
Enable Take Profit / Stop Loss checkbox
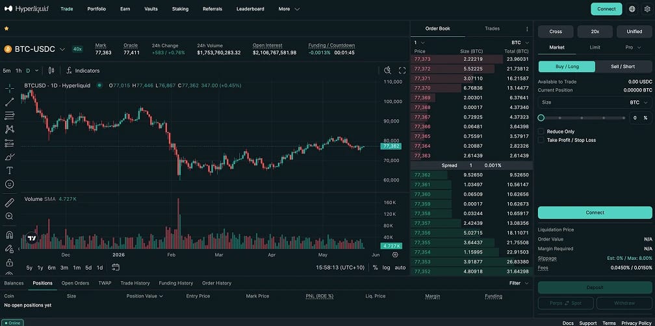541,140
